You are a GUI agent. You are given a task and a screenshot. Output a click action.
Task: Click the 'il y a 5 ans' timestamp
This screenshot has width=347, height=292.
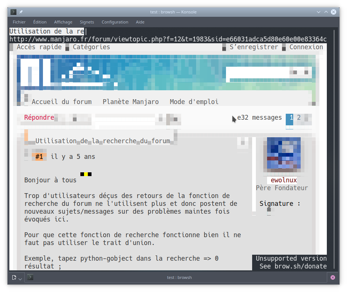73,157
